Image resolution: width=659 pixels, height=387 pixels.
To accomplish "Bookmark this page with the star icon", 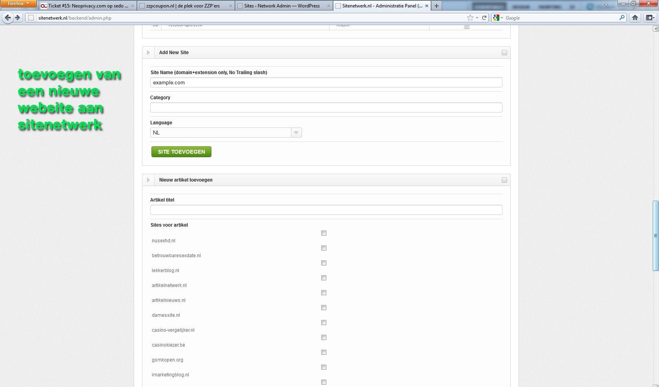I will (470, 18).
